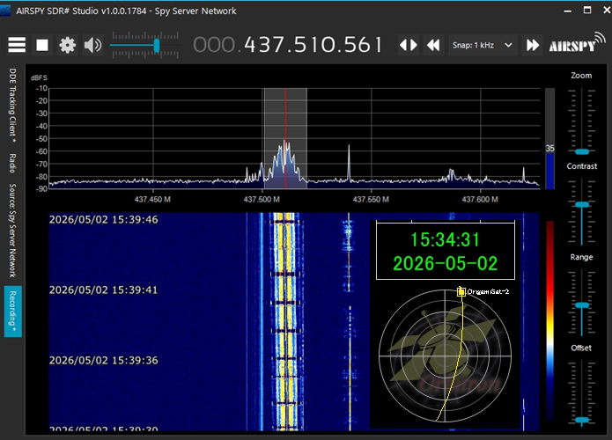This screenshot has height=440, width=612.
Task: Click the leading 000 GHz digits
Action: pos(214,45)
